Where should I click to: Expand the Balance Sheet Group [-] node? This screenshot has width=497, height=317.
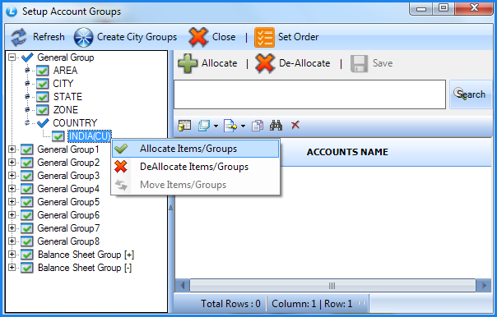tap(12, 268)
